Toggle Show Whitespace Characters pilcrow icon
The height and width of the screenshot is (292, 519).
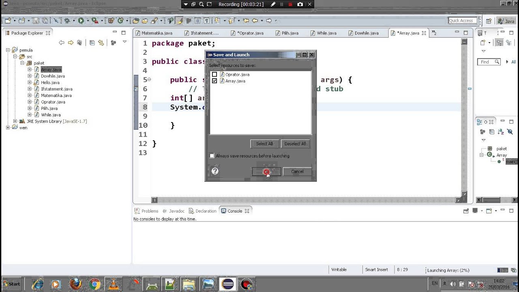tap(207, 20)
